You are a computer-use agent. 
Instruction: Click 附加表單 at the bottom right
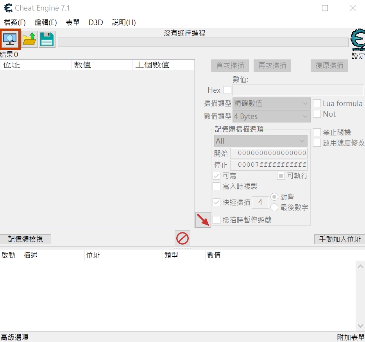pos(351,337)
